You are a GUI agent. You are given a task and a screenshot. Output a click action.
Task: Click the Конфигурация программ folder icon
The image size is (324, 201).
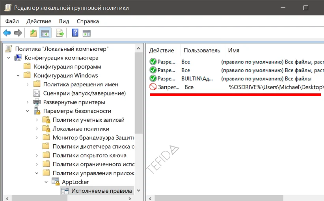click(27, 66)
